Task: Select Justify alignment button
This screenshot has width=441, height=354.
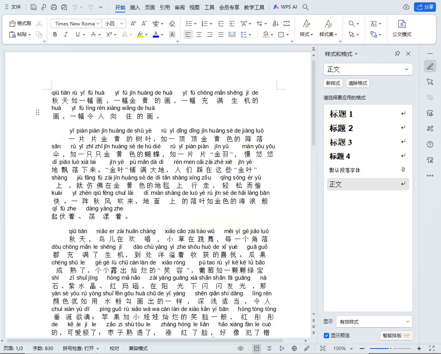Action: pos(221,34)
